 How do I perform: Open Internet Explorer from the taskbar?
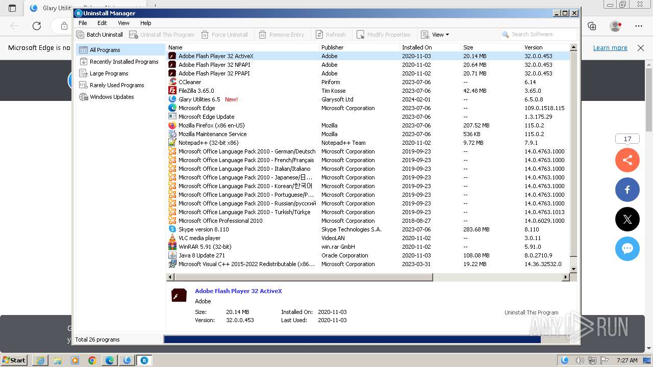click(40, 360)
